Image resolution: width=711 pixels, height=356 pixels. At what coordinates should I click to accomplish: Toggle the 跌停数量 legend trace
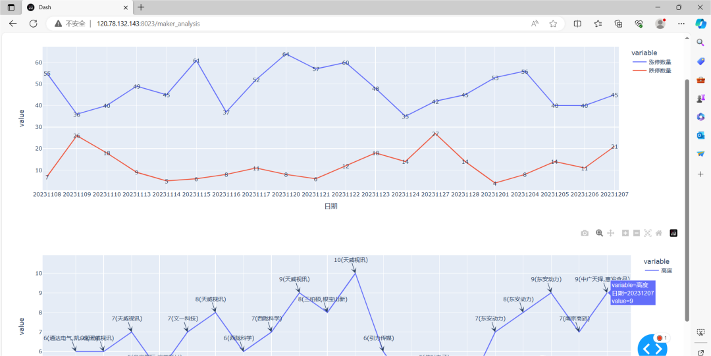pyautogui.click(x=653, y=70)
